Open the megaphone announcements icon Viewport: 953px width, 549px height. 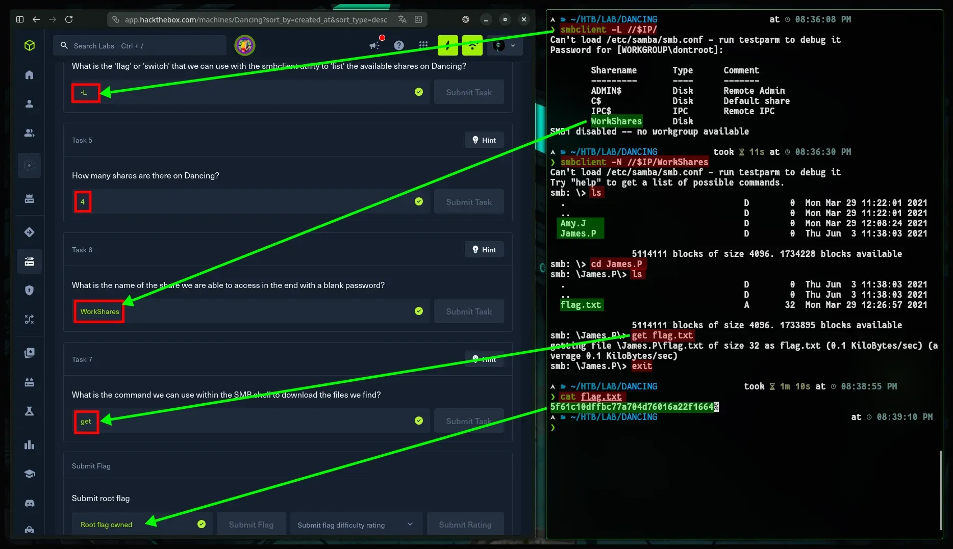click(375, 45)
